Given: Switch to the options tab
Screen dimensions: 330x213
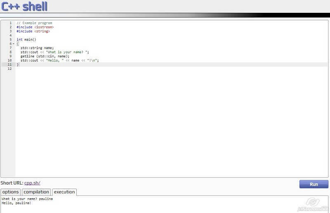Looking at the screenshot, I should click(x=11, y=192).
